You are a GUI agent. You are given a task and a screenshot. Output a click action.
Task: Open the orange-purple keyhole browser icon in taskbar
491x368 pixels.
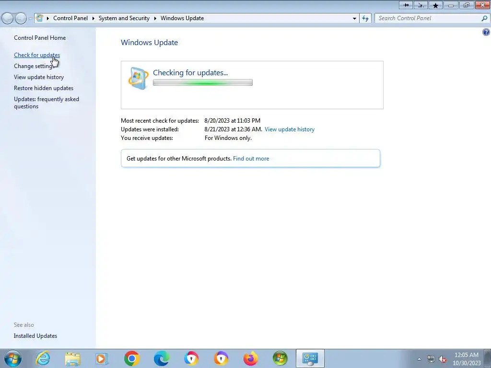point(221,358)
